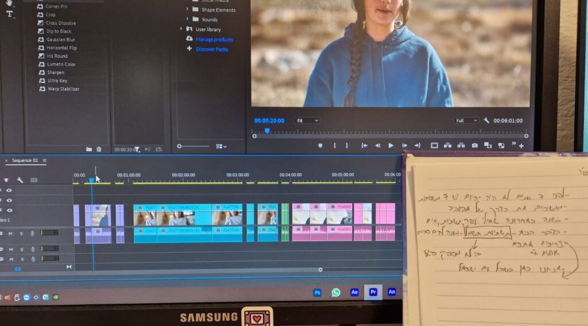Screen dimensions: 588x326
Task: Select the Warp Stabilizer effect
Action: coord(63,89)
